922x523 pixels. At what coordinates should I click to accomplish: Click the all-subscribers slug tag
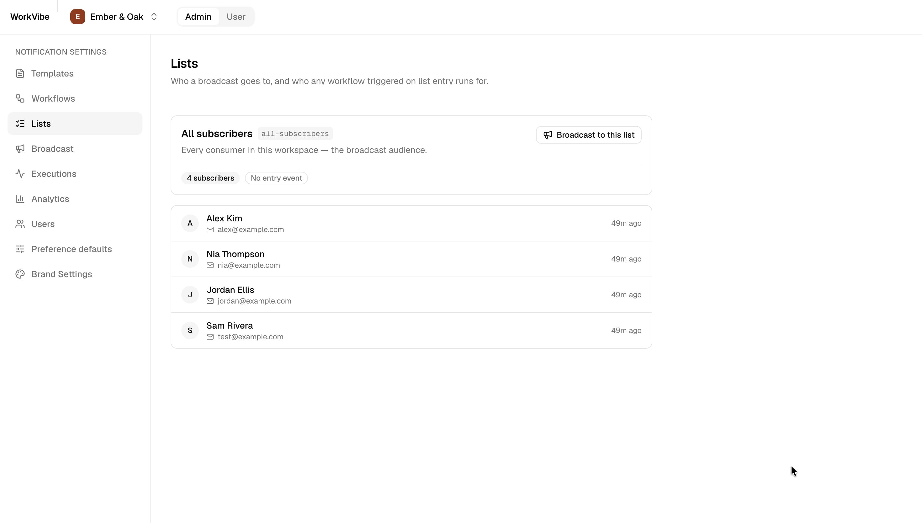coord(295,134)
